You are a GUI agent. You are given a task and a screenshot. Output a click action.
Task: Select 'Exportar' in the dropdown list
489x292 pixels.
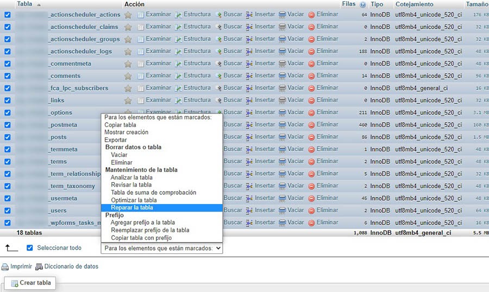115,140
